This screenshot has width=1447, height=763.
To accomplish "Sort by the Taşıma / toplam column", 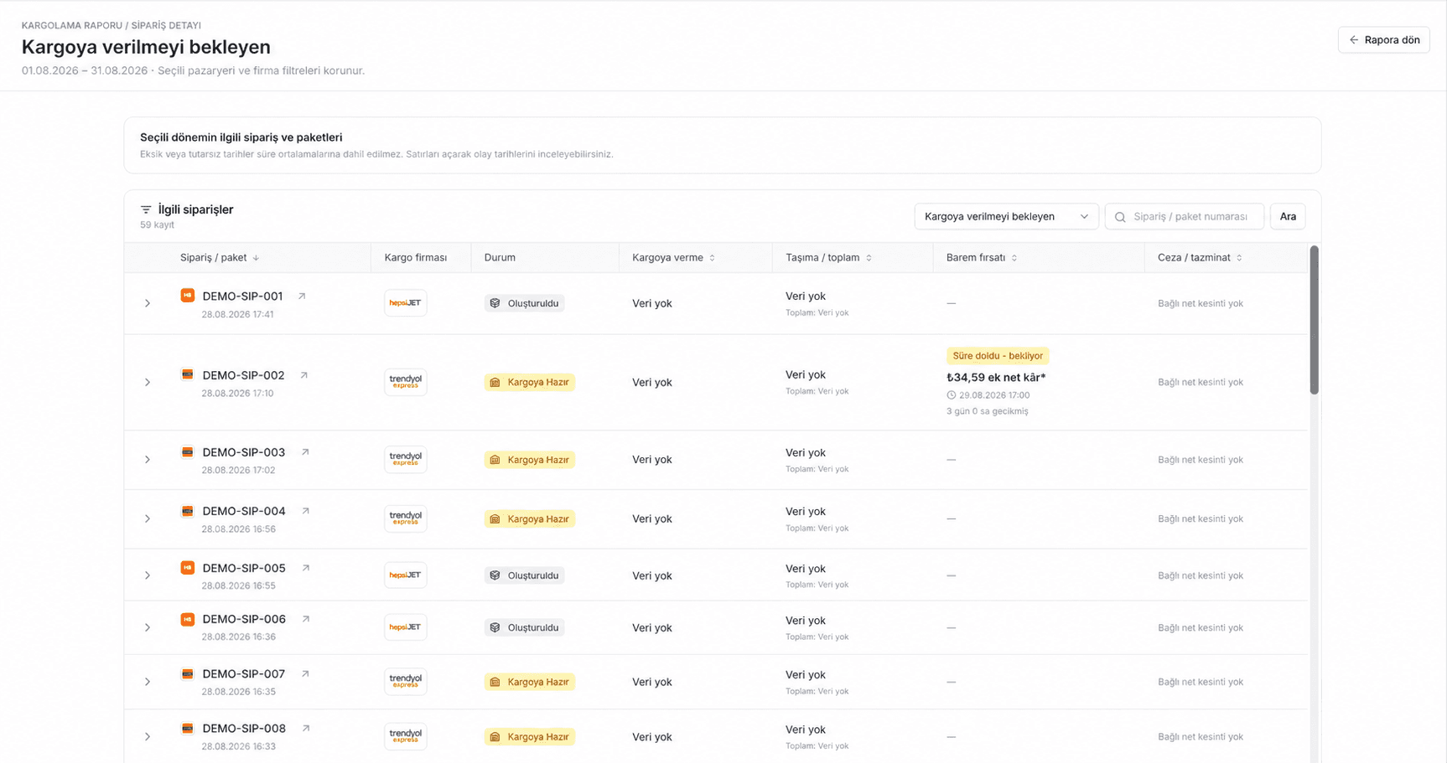I will click(x=869, y=258).
